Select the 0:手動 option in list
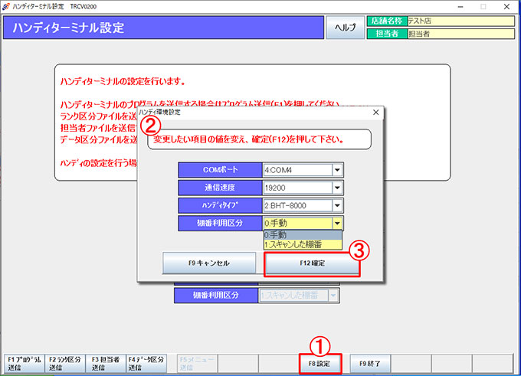This screenshot has height=376, width=521. click(303, 235)
